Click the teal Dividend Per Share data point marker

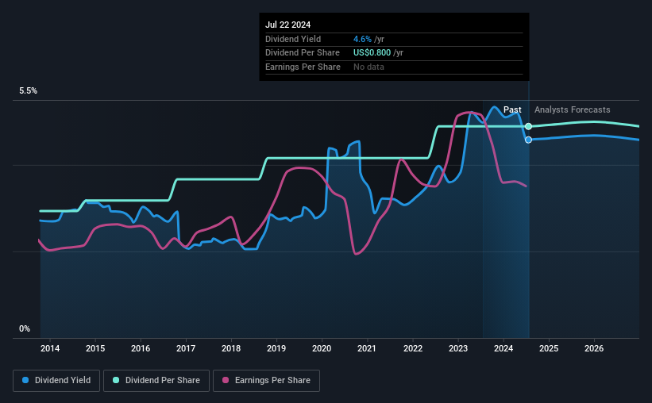point(528,126)
